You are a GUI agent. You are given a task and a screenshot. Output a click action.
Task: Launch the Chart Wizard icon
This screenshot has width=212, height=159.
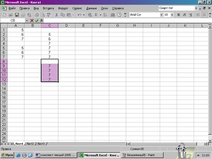[113, 15]
